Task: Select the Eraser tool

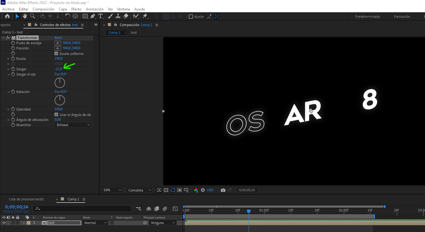Action: click(126, 16)
